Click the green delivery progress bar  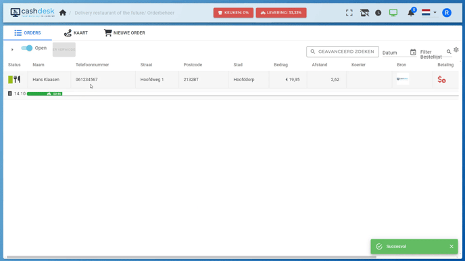point(45,94)
